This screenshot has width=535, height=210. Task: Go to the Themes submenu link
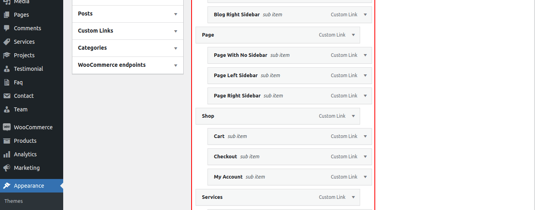[x=14, y=201]
